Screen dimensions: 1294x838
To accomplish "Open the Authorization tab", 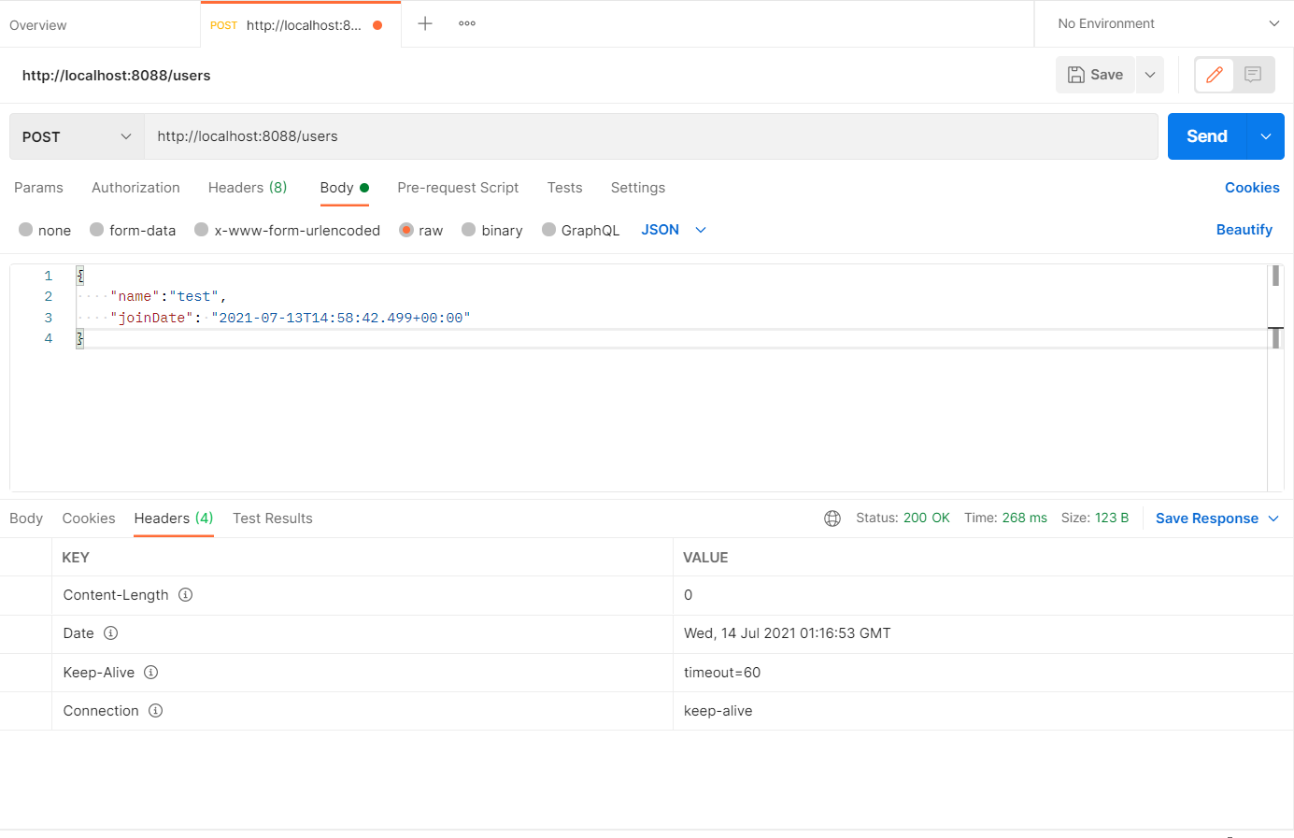I will point(135,188).
